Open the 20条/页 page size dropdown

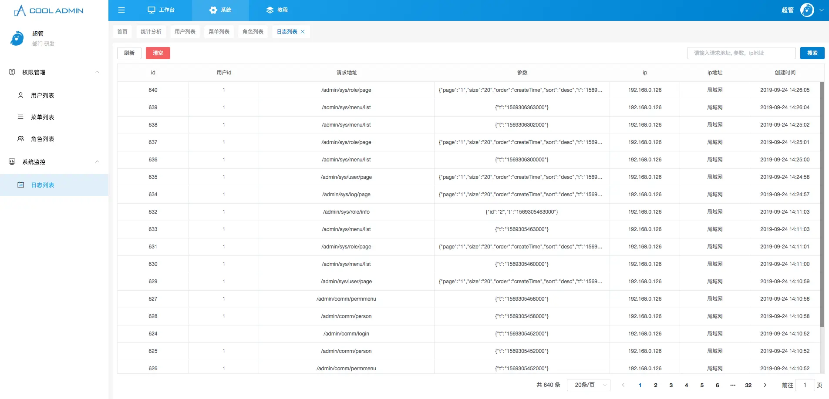coord(589,385)
